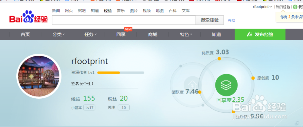Screen dimensions: 303x127
Task: Switch to 贴吧 in top links
Action: (82, 11)
